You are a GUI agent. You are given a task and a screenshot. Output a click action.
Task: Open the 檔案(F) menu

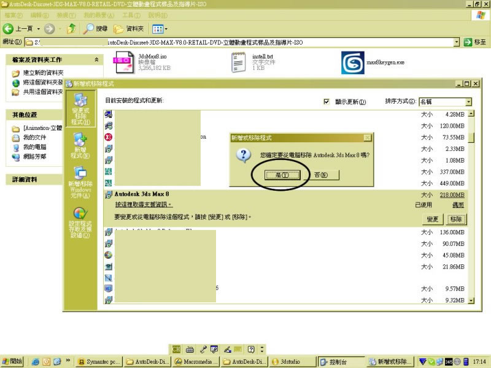14,15
